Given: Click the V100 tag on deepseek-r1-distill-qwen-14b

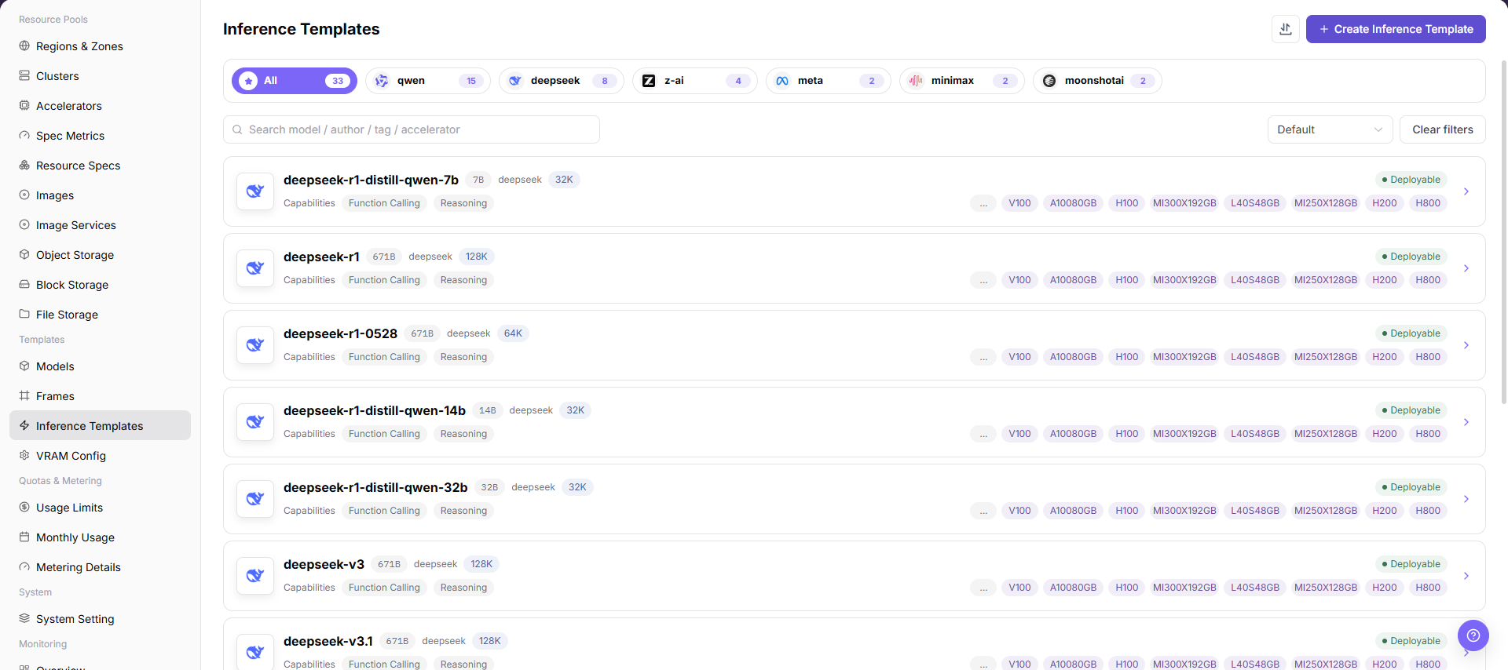Looking at the screenshot, I should tap(1019, 434).
